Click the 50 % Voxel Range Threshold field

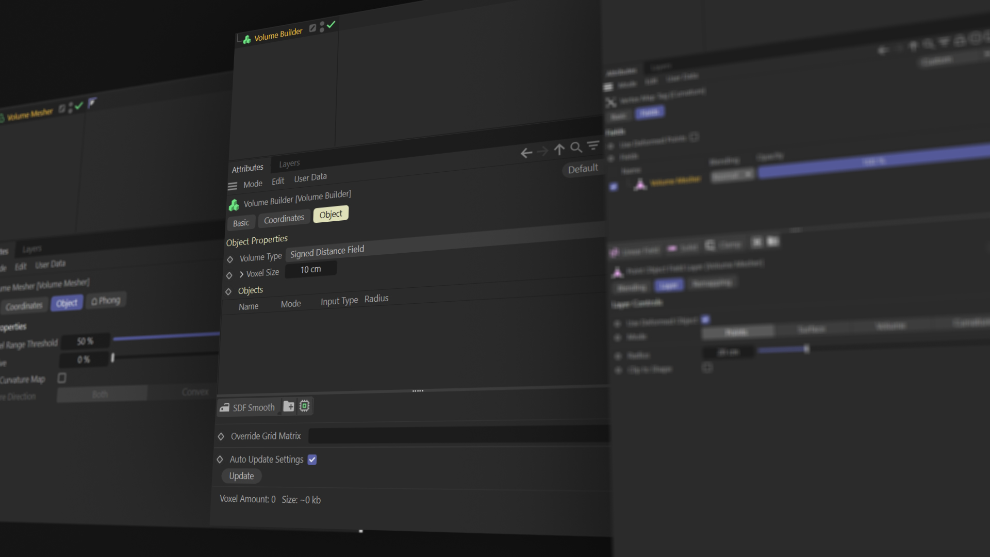pyautogui.click(x=85, y=341)
